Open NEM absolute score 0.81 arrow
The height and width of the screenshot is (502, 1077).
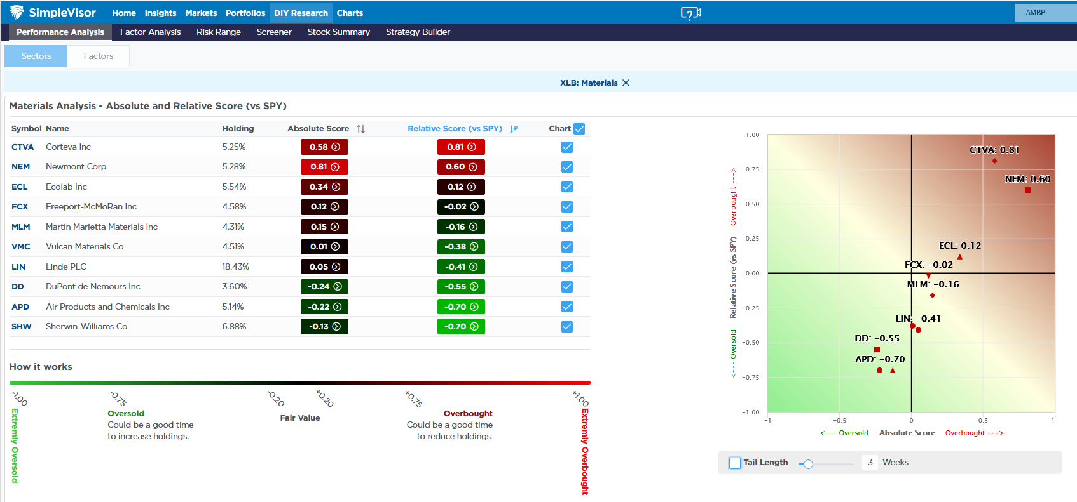click(335, 167)
